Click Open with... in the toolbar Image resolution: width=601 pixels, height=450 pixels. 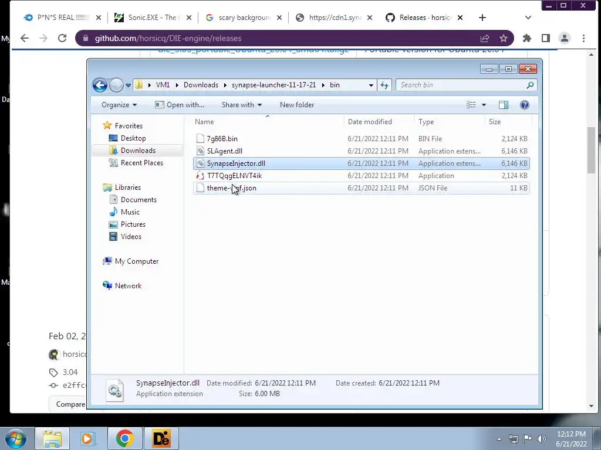180,105
